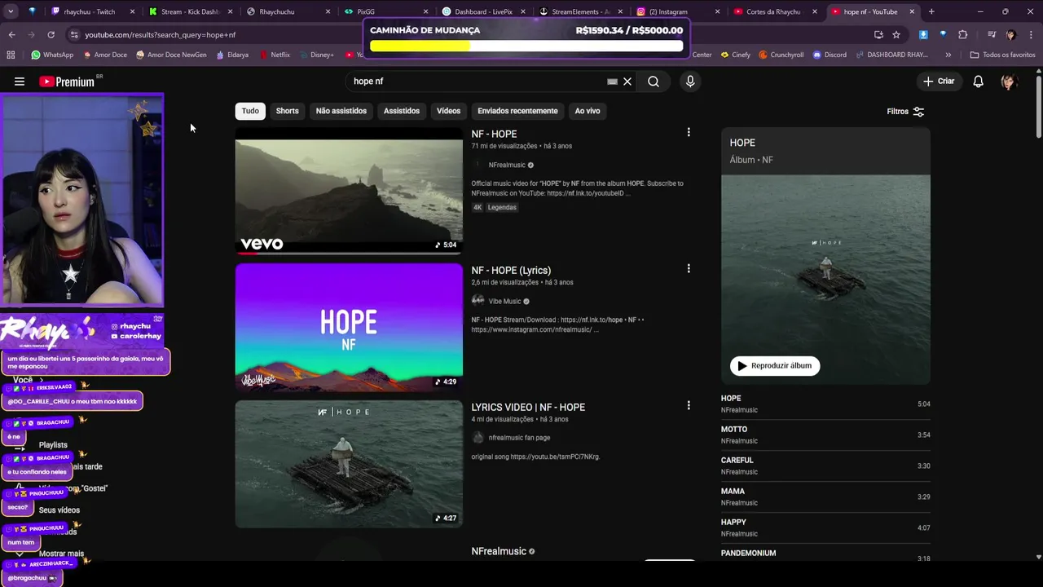Open the browser extensions puzzle icon
The height and width of the screenshot is (587, 1043).
(x=963, y=35)
